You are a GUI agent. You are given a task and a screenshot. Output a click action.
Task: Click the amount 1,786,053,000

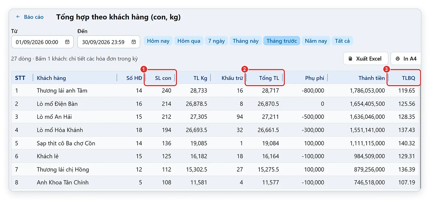click(x=367, y=91)
